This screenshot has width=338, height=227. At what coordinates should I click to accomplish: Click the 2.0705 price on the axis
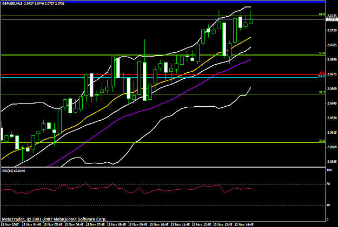[x=332, y=45]
